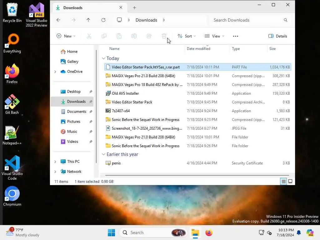The width and height of the screenshot is (320, 240).
Task: Select Old AVS Installer file
Action: [x=198, y=93]
